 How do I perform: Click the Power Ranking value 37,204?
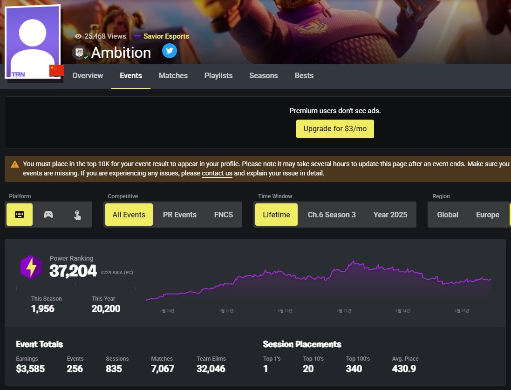point(73,271)
